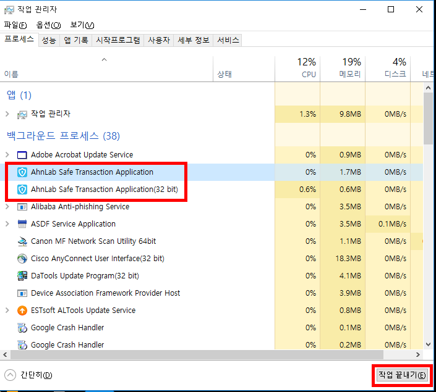Click the horizontal scrollbar right arrow

coord(418,355)
